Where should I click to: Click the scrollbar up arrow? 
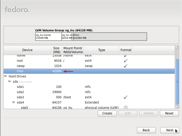(177, 47)
